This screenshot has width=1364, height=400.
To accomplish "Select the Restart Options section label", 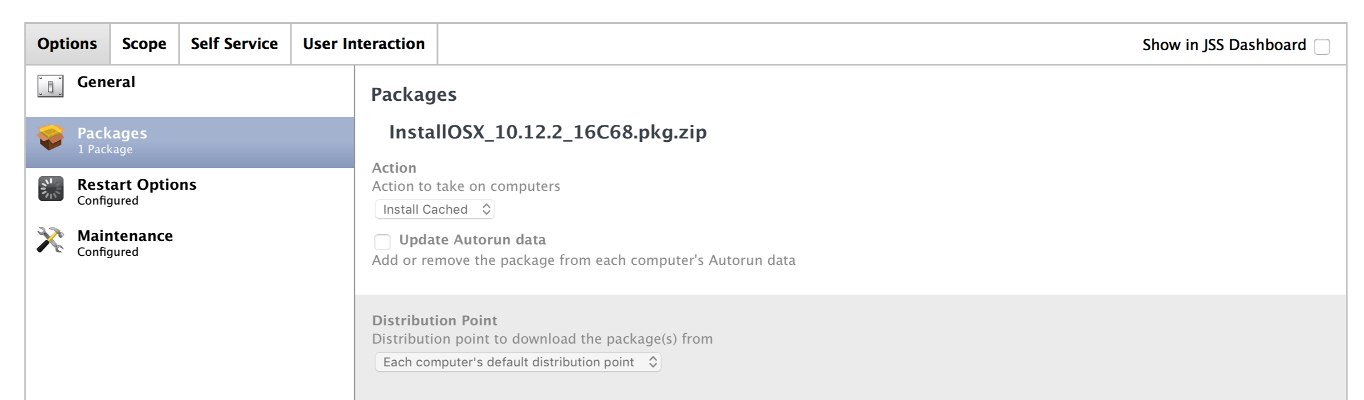I will [x=137, y=185].
